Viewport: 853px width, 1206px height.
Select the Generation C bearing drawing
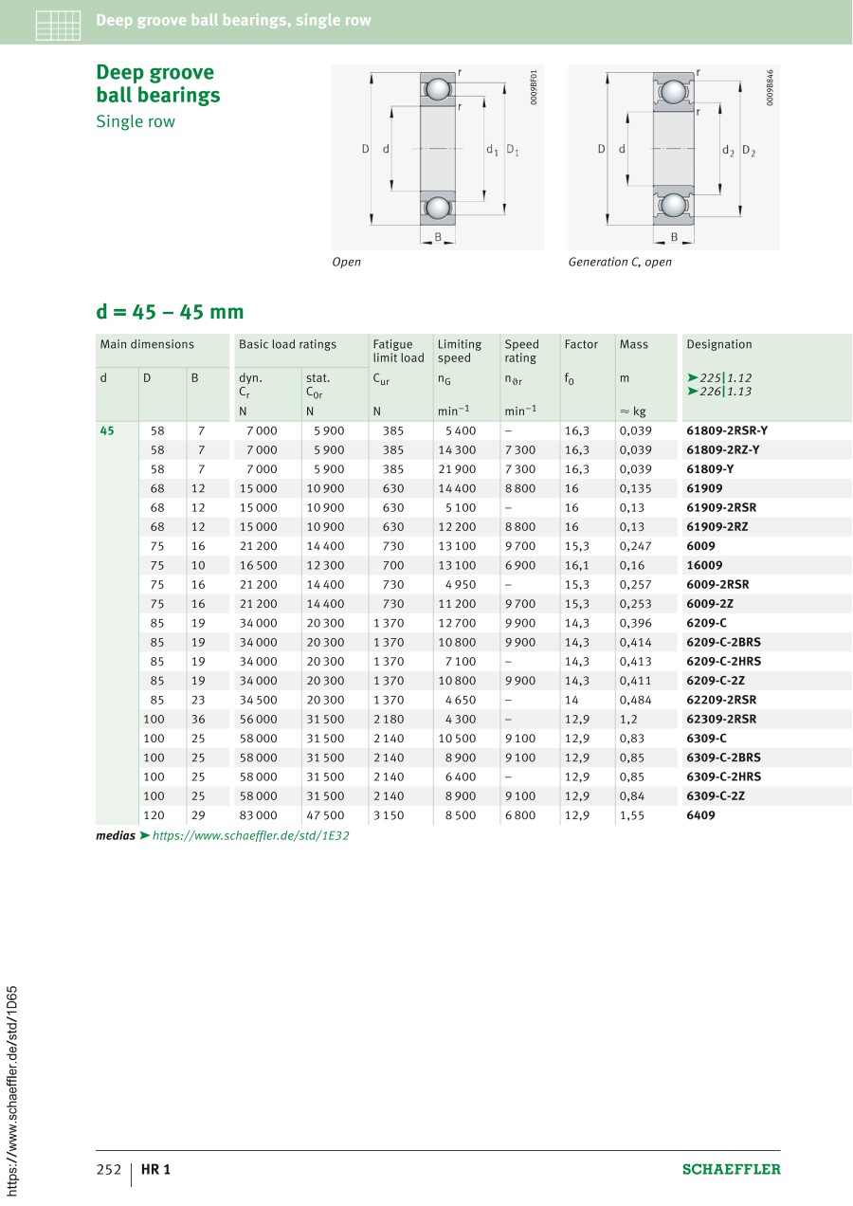[x=674, y=157]
